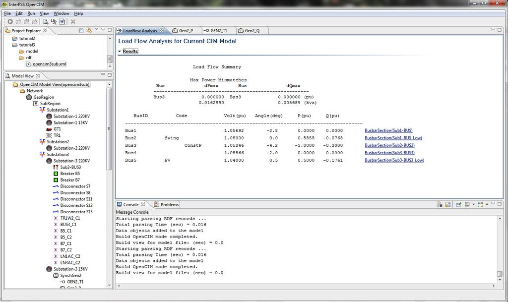Close the Console tab

pos(143,205)
